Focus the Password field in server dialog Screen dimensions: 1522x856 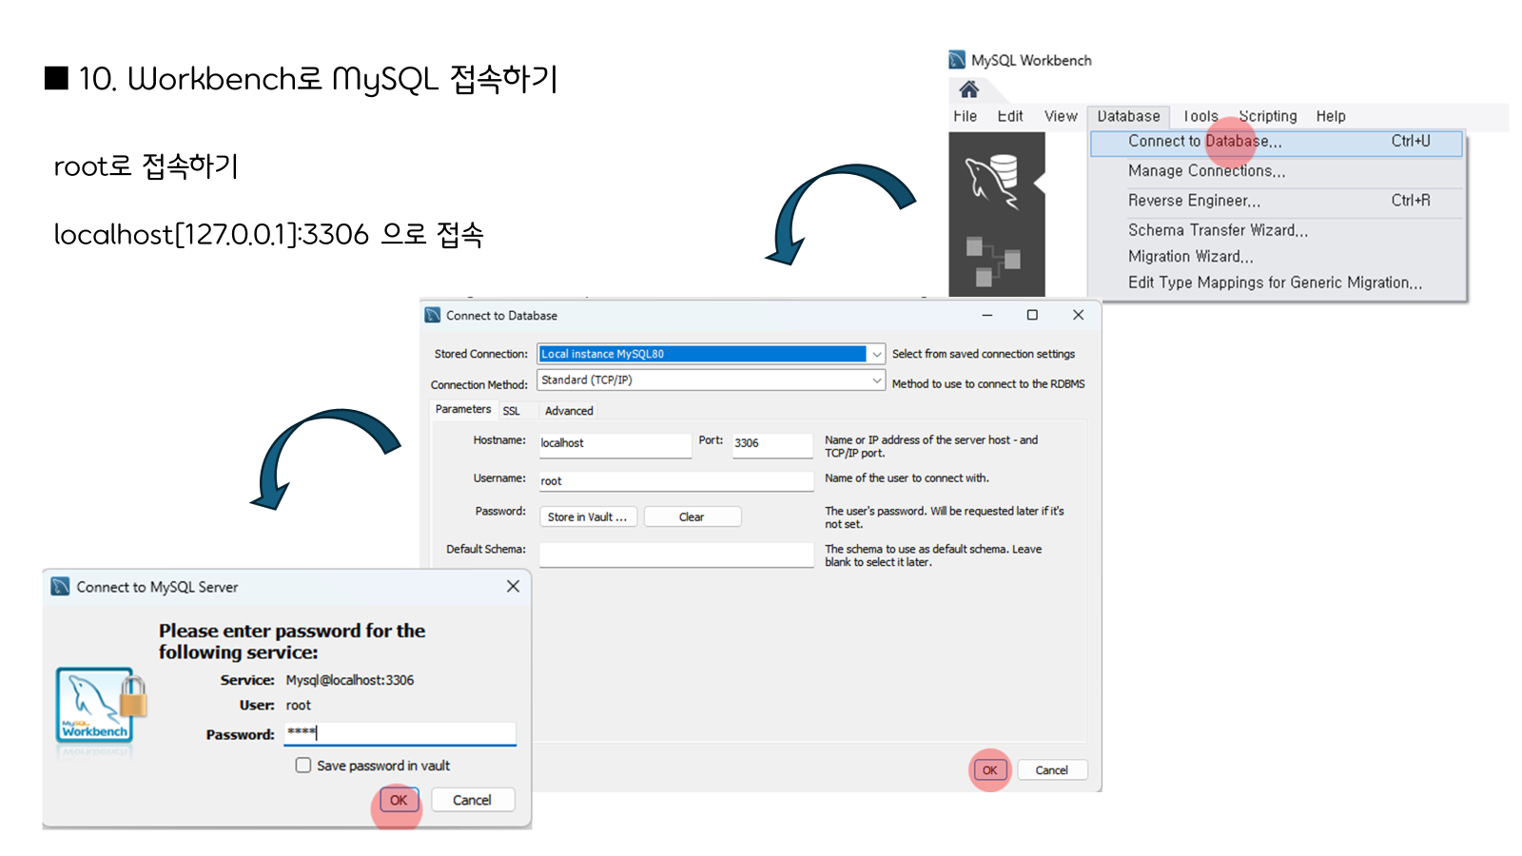coord(400,733)
